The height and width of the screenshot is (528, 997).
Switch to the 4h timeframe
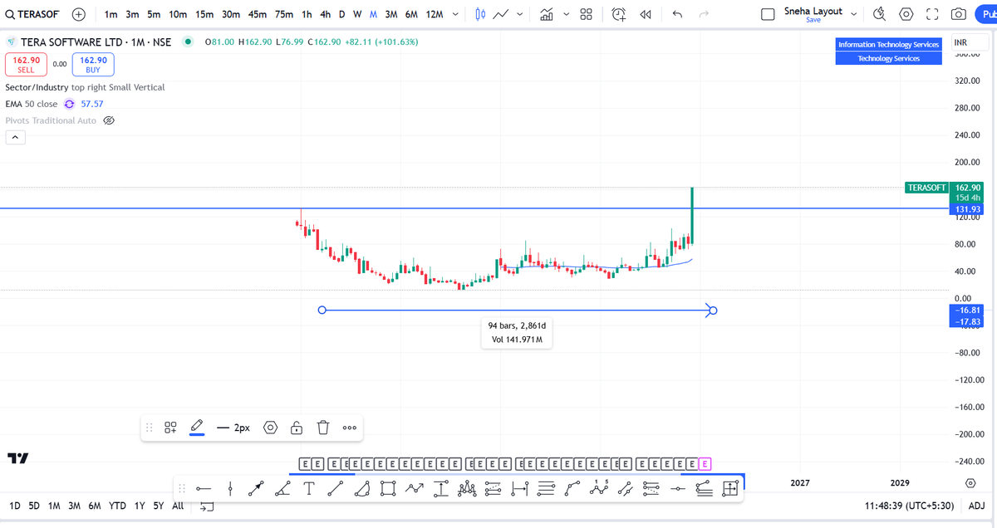(x=325, y=15)
